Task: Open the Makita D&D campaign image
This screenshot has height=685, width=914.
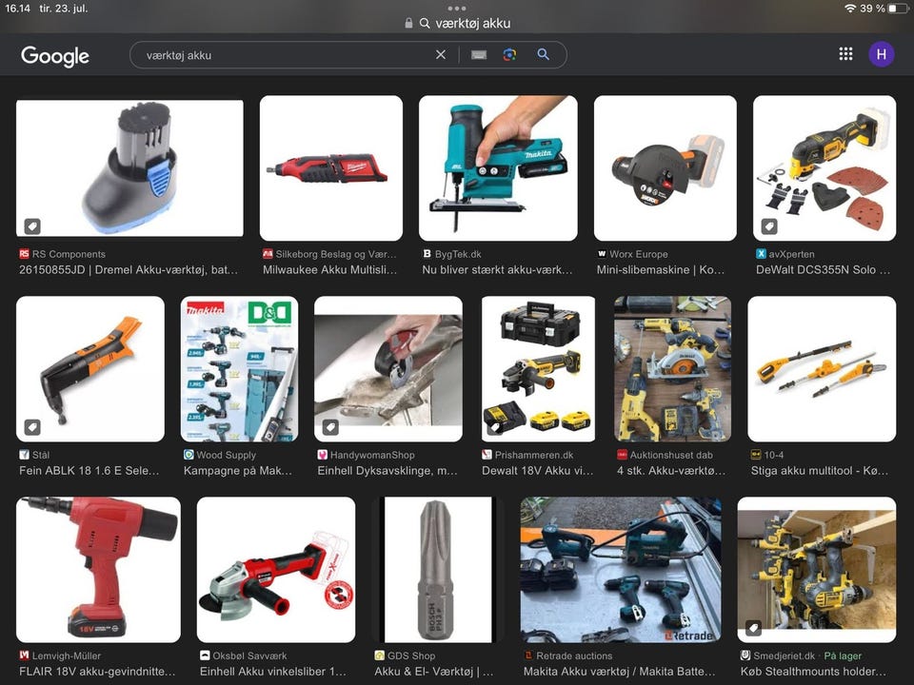Action: 239,369
